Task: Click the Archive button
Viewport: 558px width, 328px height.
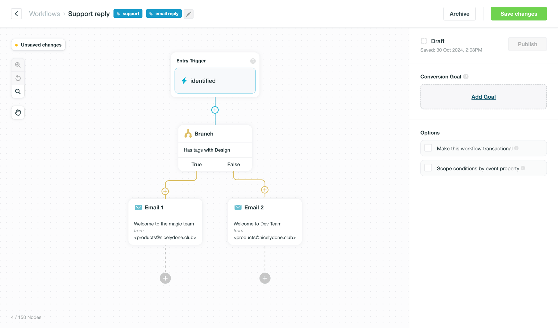Action: coord(459,14)
